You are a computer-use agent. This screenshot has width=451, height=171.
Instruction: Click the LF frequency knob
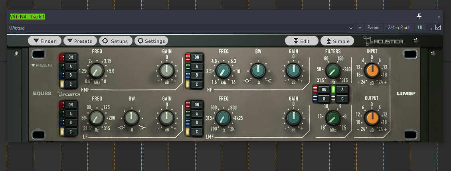97,118
